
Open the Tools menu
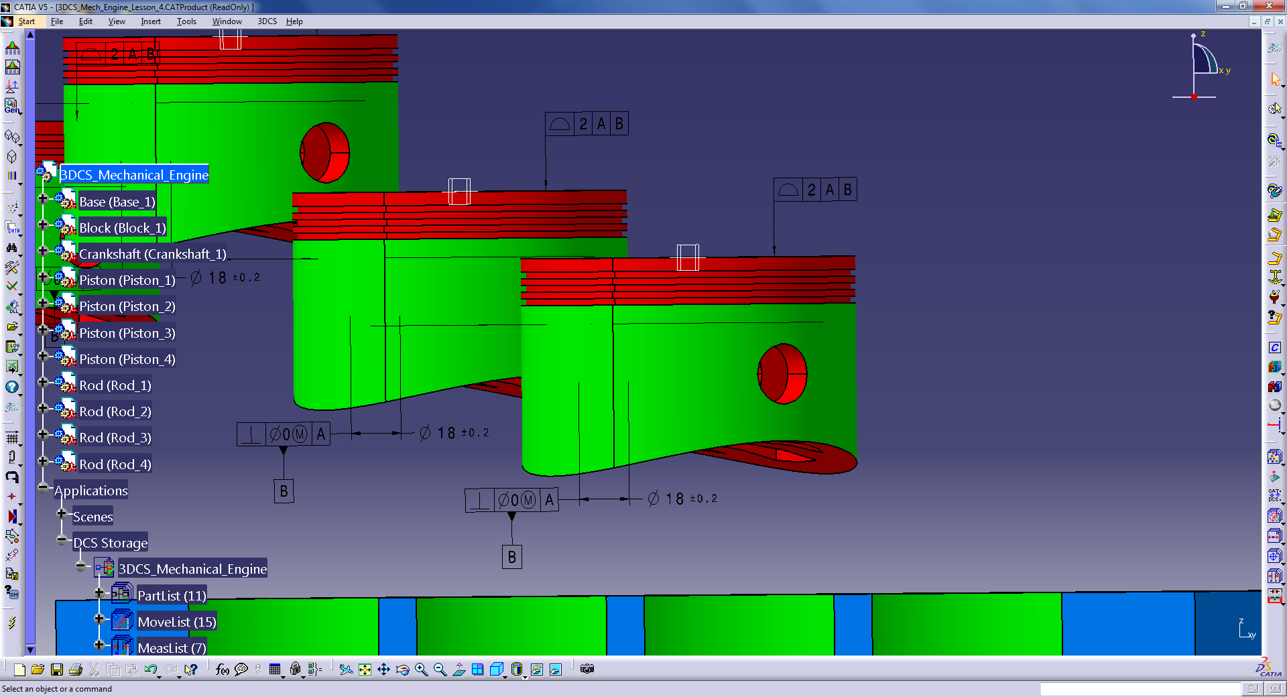click(186, 21)
